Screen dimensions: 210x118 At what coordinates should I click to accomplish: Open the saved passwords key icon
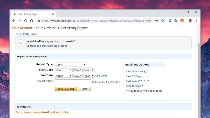156,21
